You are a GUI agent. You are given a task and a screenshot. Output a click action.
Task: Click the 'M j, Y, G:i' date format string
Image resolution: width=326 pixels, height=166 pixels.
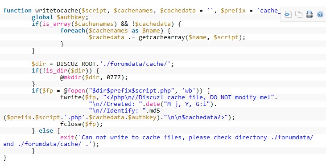pos(187,104)
